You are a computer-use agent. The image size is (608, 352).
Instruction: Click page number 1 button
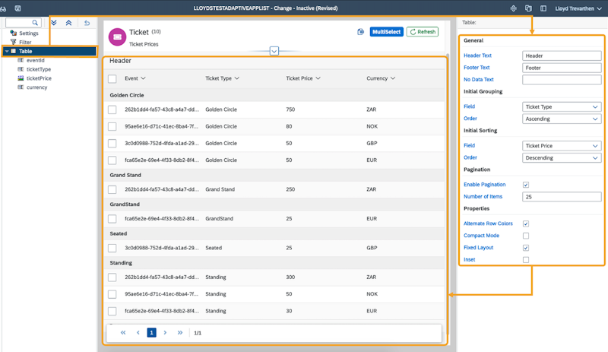click(151, 332)
